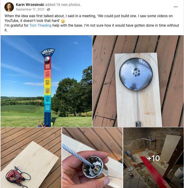Open the Vax Up high striker photo
This screenshot has width=184, height=188.
46,81
